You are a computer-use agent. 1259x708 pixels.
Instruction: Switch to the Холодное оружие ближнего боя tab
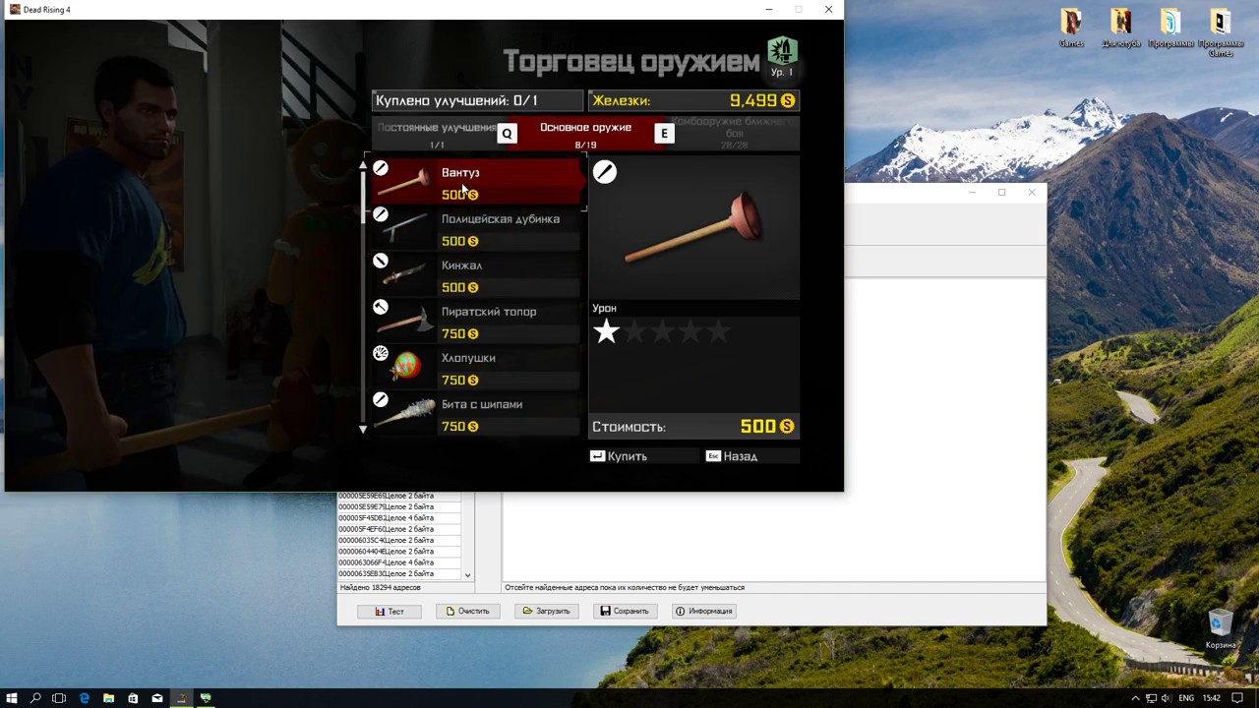pos(734,132)
